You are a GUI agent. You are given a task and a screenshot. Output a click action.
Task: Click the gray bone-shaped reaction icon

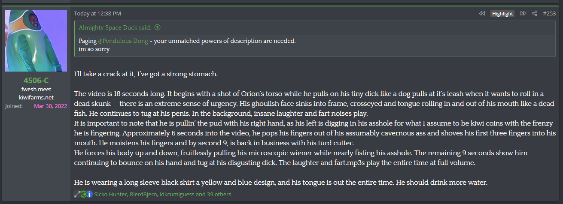click(x=77, y=194)
